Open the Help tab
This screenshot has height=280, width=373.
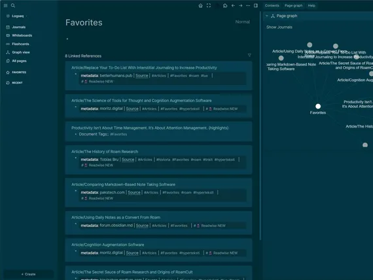pyautogui.click(x=311, y=5)
